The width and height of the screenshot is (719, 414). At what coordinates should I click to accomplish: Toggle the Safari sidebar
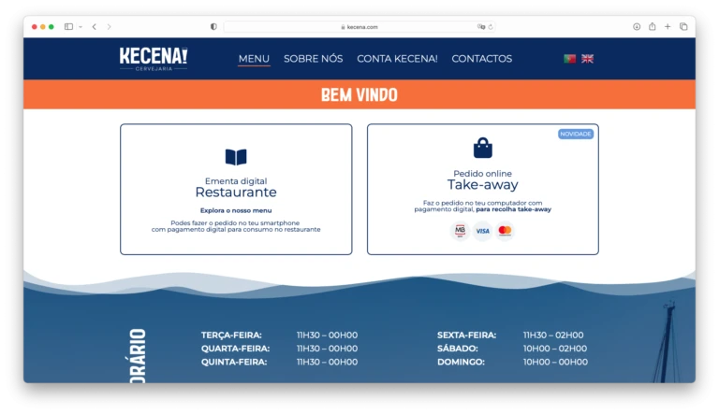click(x=68, y=27)
